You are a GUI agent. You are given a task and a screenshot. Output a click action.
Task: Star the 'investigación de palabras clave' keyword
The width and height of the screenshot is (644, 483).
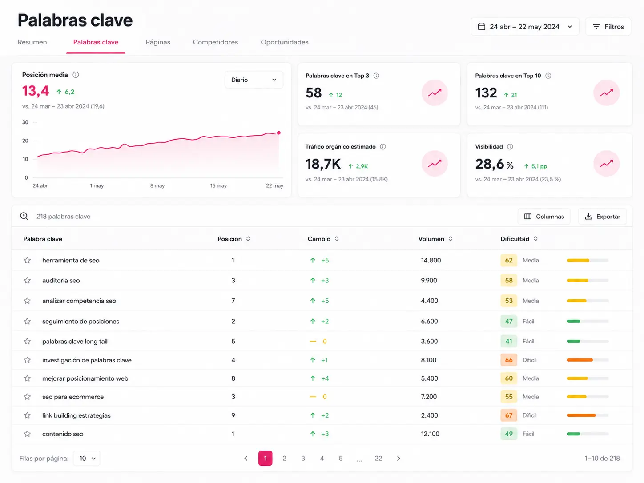click(x=27, y=360)
